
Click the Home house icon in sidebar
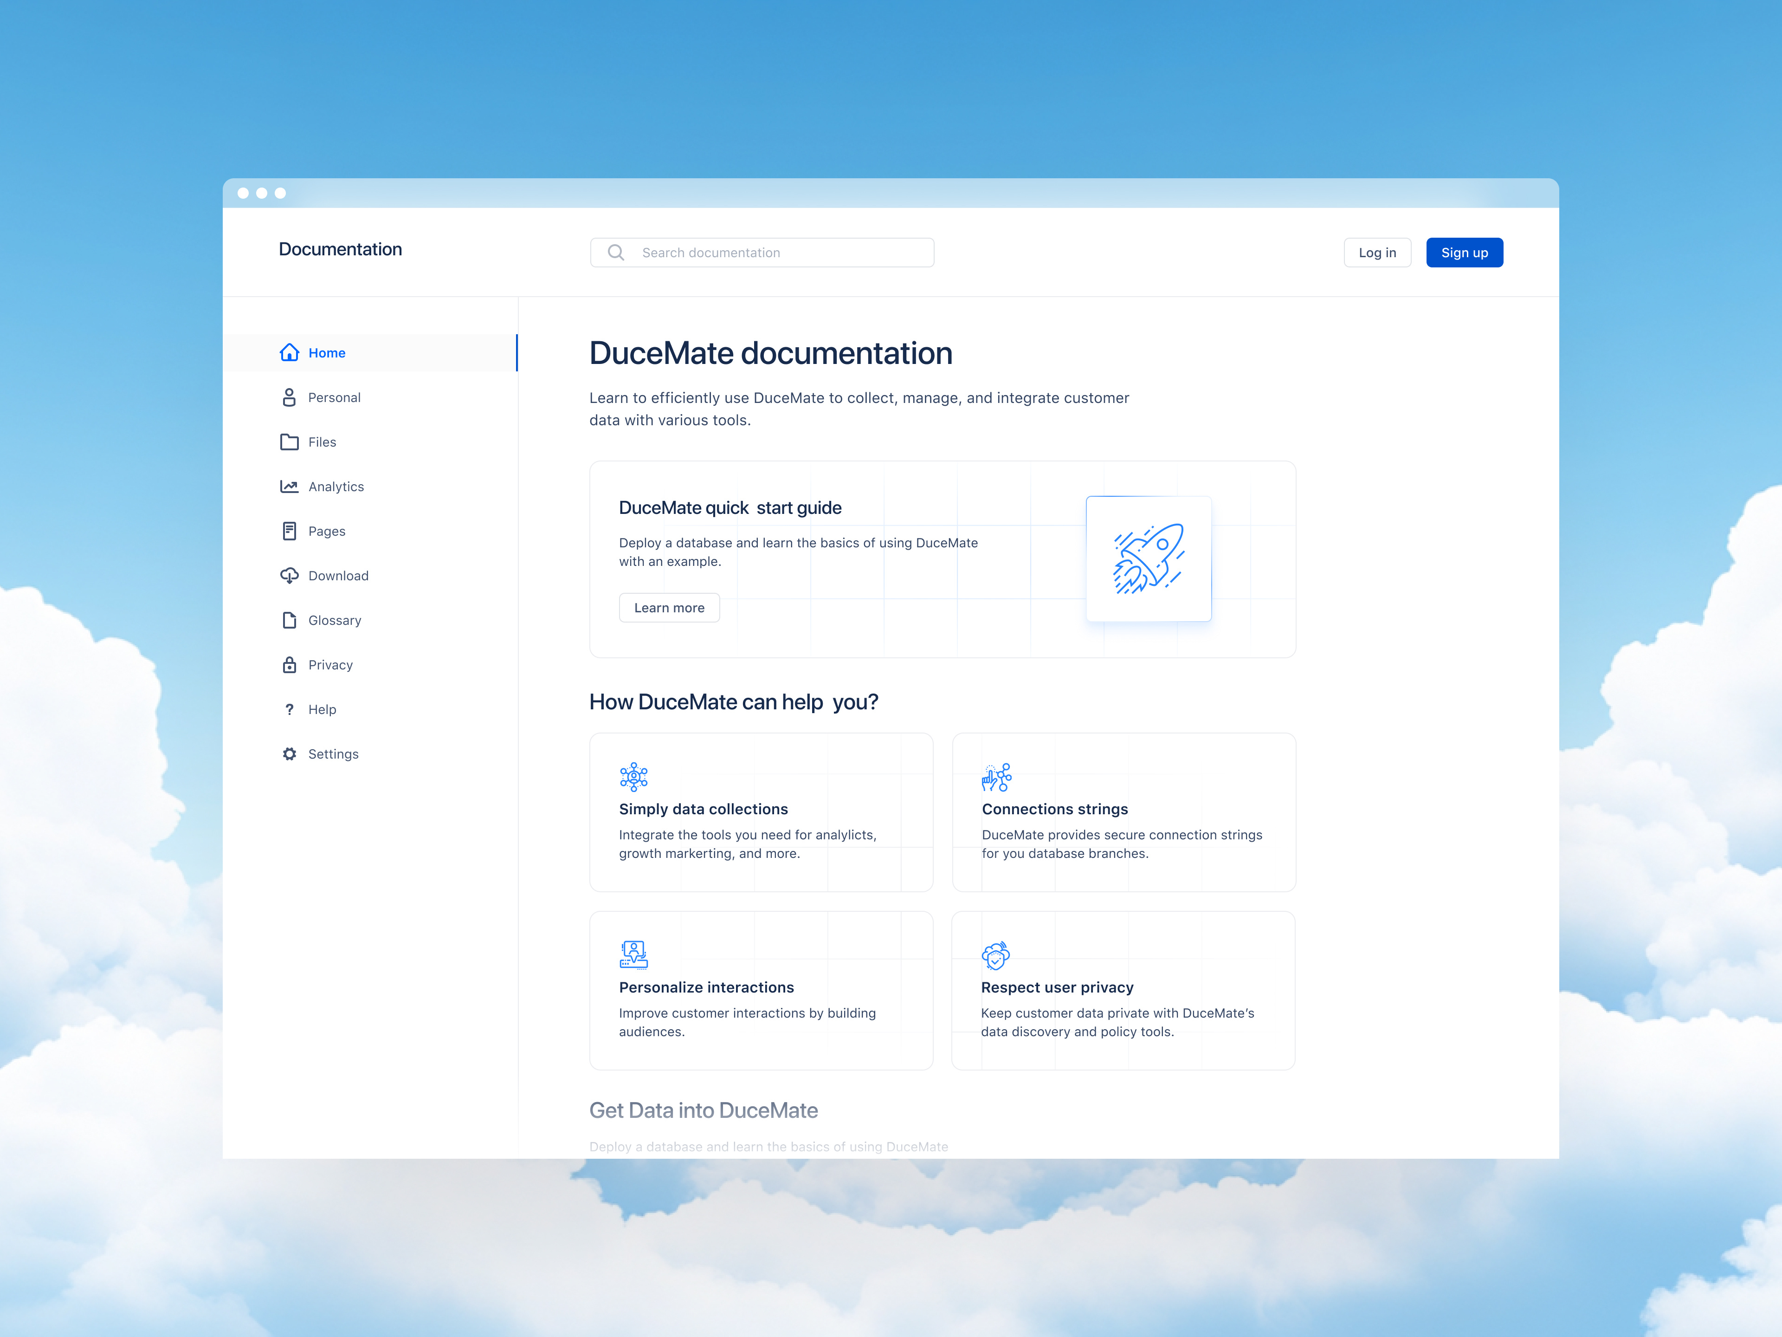pos(289,353)
